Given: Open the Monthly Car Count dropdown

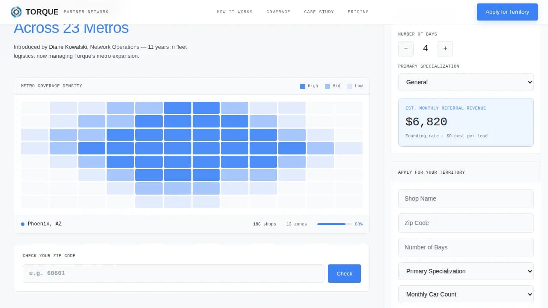Looking at the screenshot, I should [466, 294].
